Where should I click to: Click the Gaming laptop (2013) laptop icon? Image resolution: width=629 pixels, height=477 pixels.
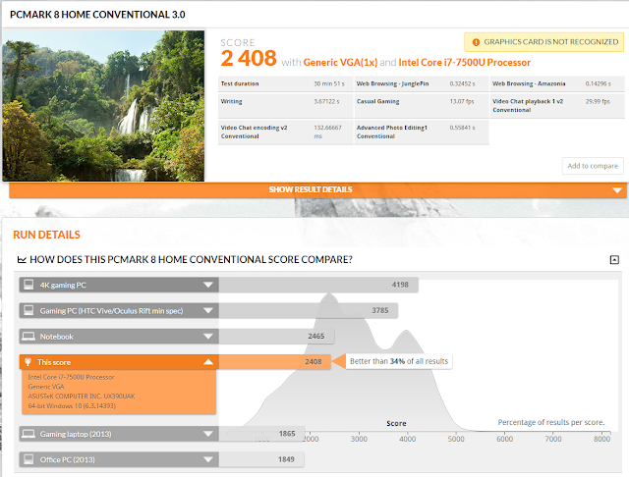[x=29, y=434]
